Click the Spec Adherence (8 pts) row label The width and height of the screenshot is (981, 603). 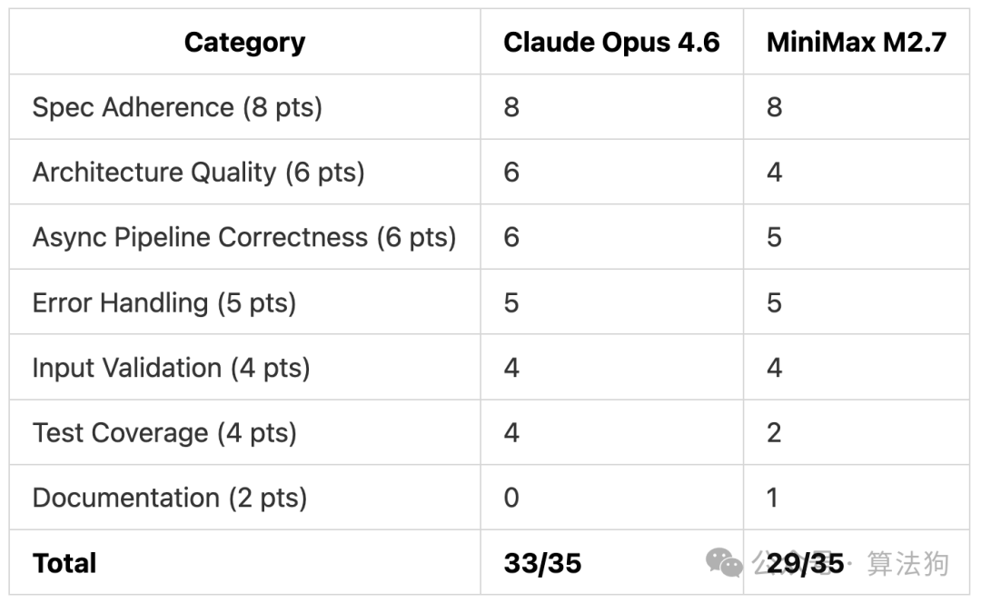click(177, 107)
